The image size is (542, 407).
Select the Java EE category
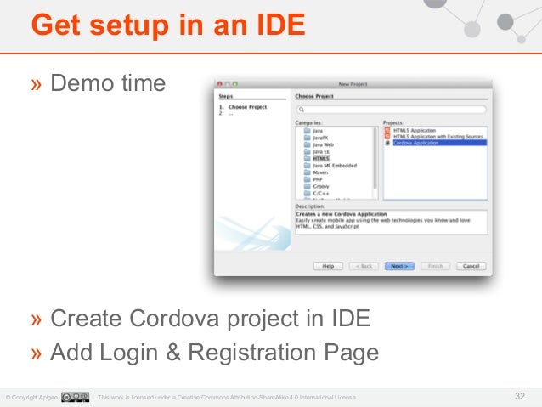pos(321,152)
